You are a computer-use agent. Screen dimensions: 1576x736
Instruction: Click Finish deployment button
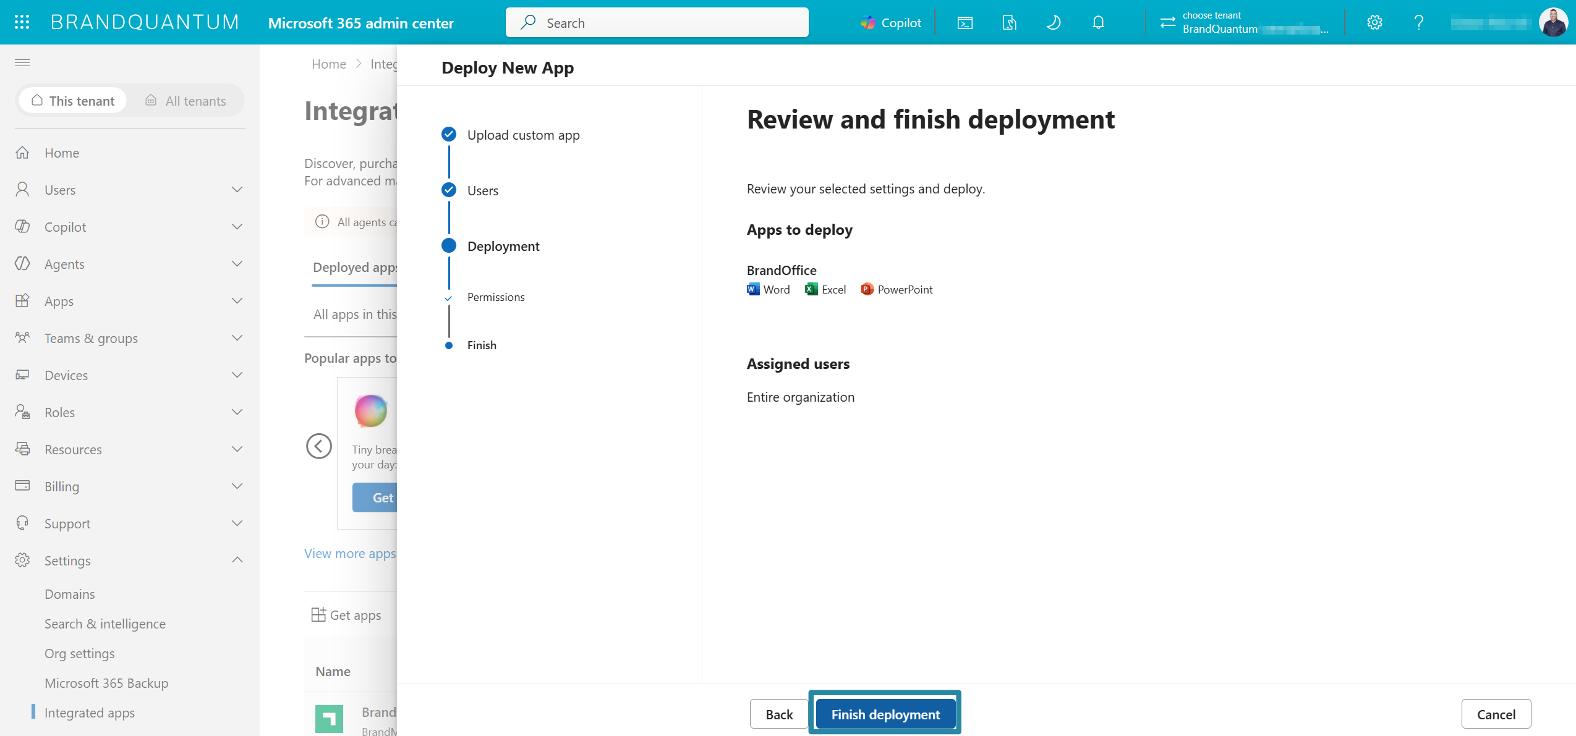coord(885,714)
